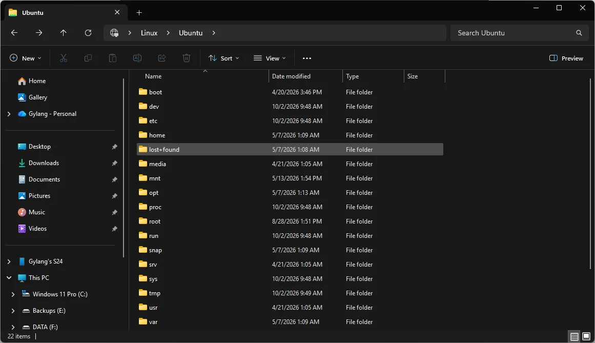595x343 pixels.
Task: Open a new tab with plus button
Action: [x=139, y=12]
